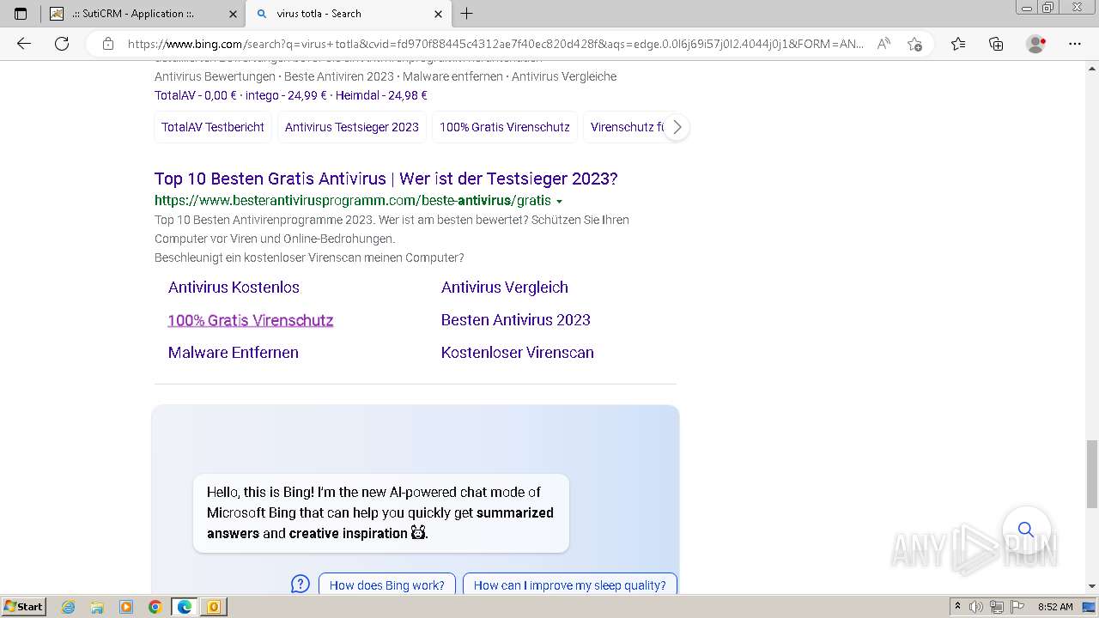Open the tab actions menu icon

click(x=21, y=14)
